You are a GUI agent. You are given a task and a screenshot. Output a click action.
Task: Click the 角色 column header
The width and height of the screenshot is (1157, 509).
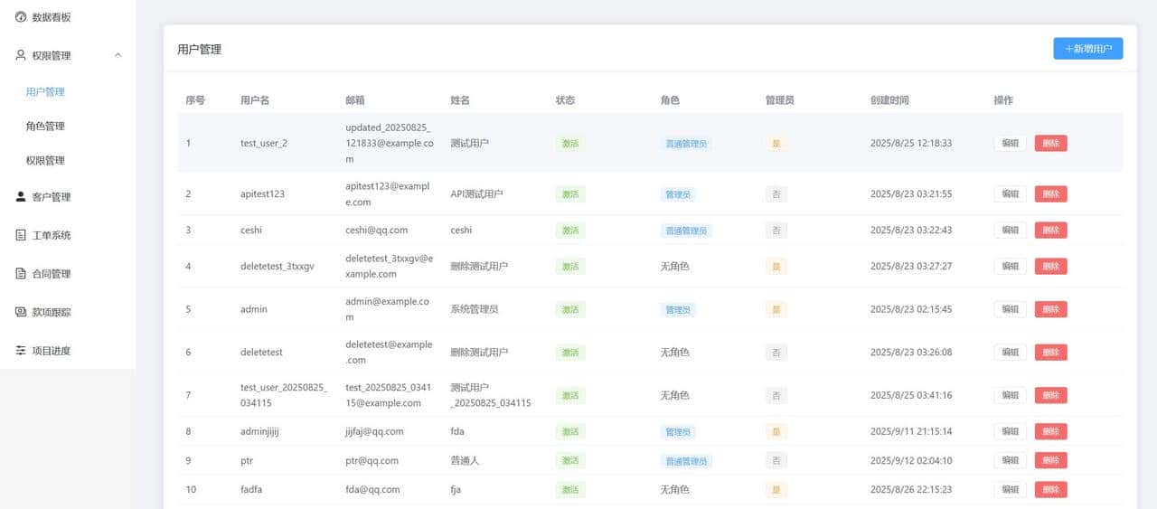click(x=670, y=100)
